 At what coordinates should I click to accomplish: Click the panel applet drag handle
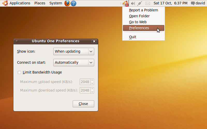point(121,3)
